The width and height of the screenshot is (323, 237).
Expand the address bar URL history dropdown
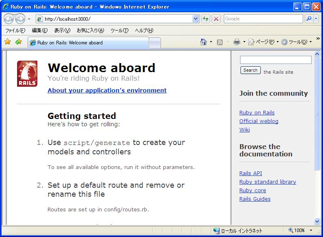196,19
